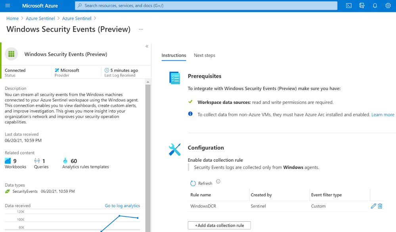Screen dimensions: 396x232
Task: Click the SecurityEvents data type icon
Action: click(7, 191)
